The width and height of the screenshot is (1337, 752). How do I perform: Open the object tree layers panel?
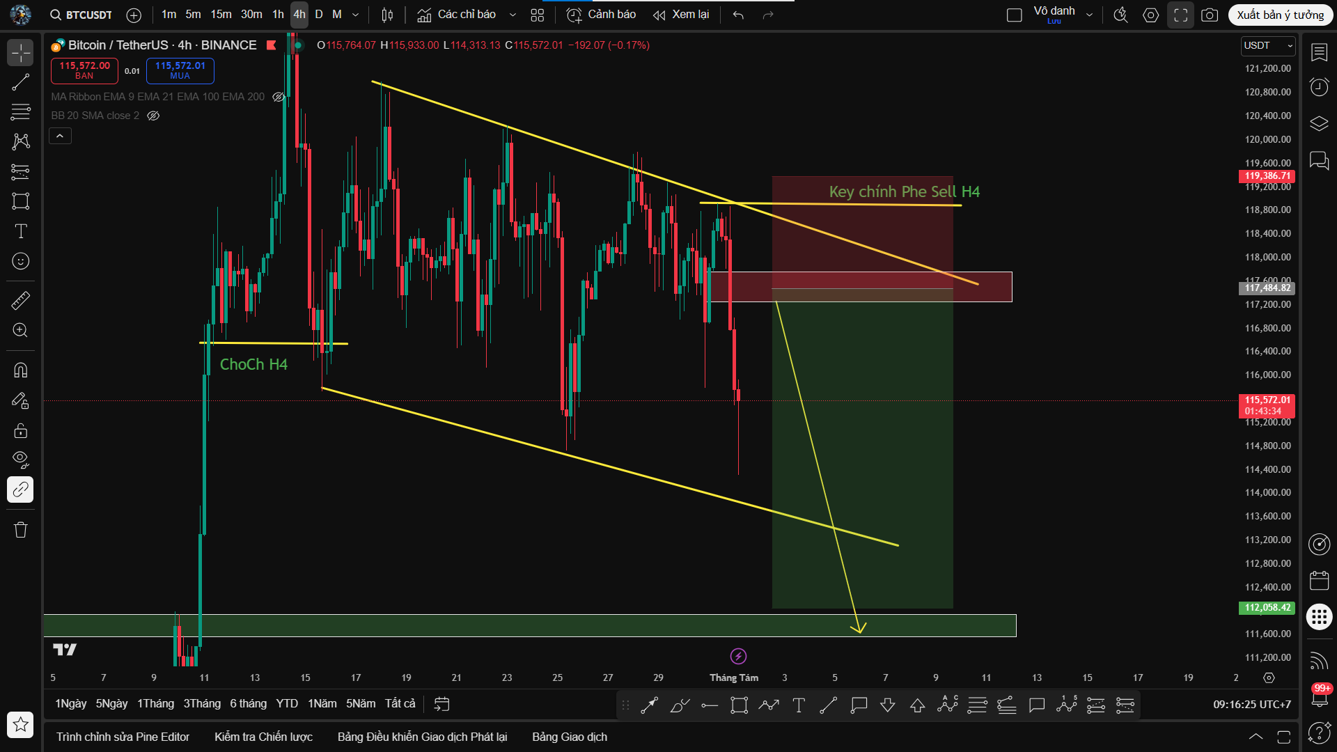coord(1320,124)
